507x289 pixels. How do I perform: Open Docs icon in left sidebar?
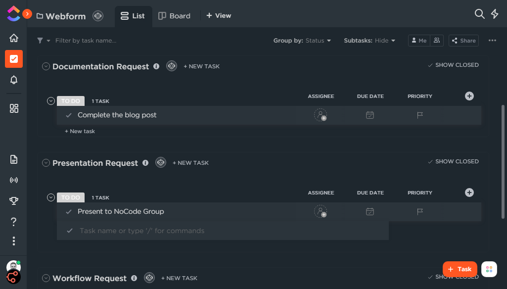coord(14,159)
